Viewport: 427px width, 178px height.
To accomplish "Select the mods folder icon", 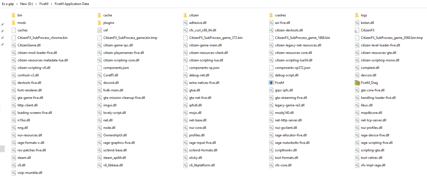I will click(14, 23).
